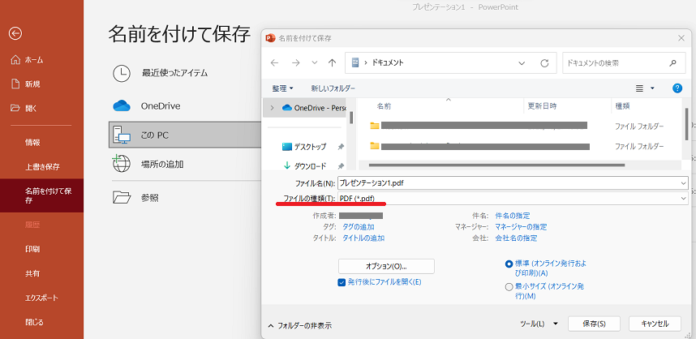Select 名前を付けて保存 in the sidebar

(41, 195)
